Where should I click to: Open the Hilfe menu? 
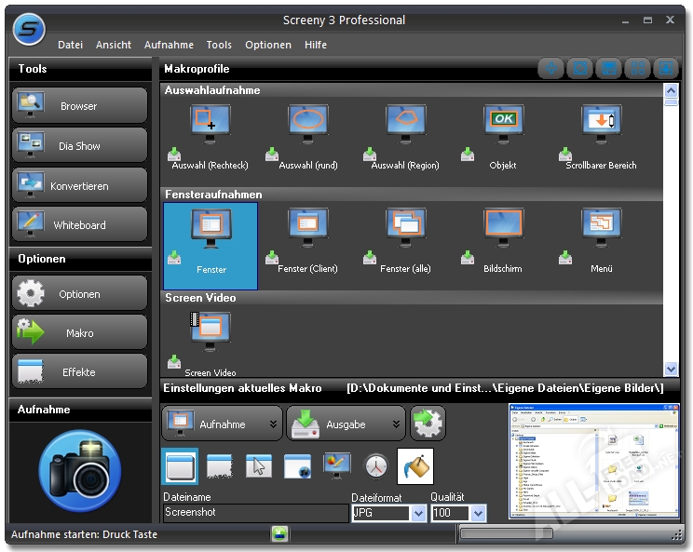315,45
